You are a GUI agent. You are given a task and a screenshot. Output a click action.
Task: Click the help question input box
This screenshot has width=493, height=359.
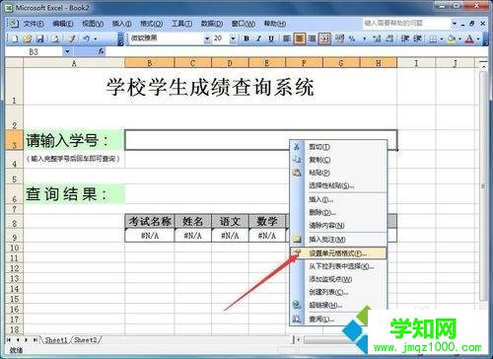click(407, 24)
